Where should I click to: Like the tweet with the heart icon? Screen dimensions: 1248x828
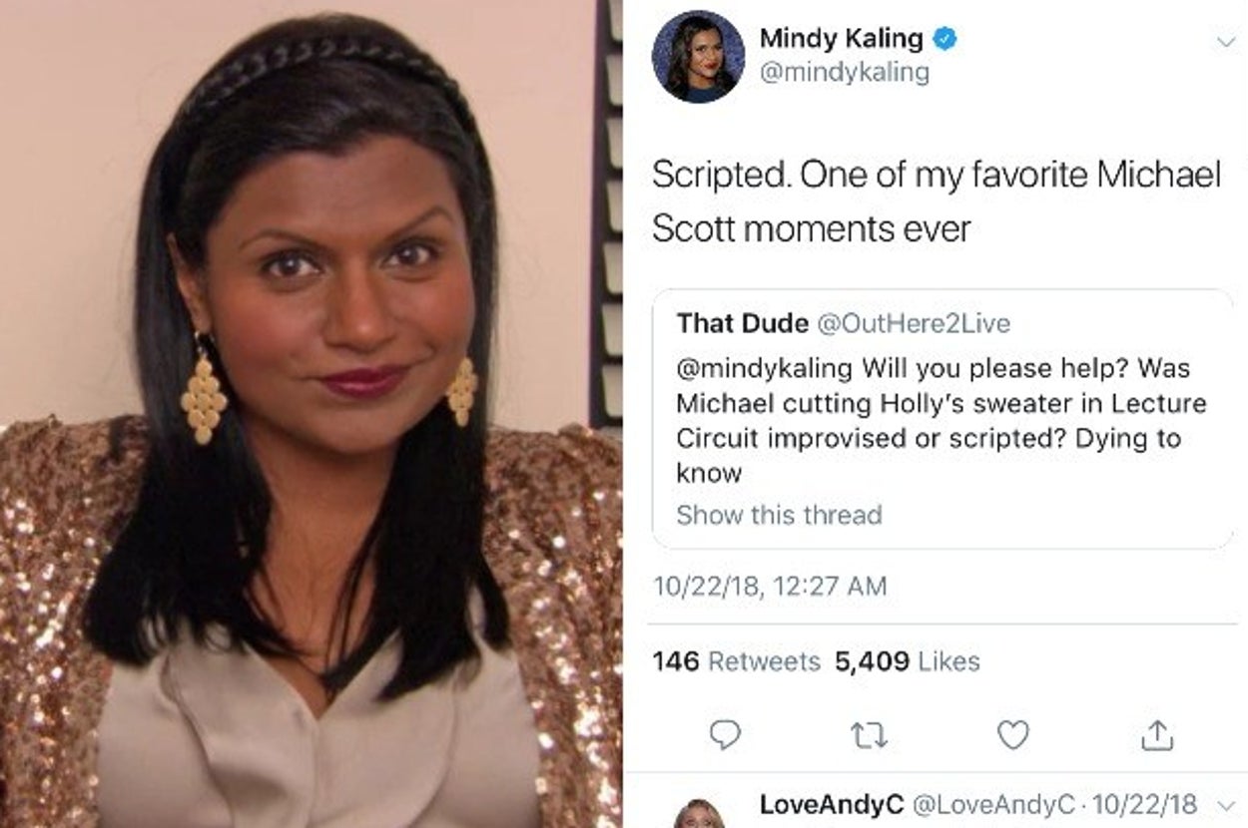pyautogui.click(x=1013, y=736)
